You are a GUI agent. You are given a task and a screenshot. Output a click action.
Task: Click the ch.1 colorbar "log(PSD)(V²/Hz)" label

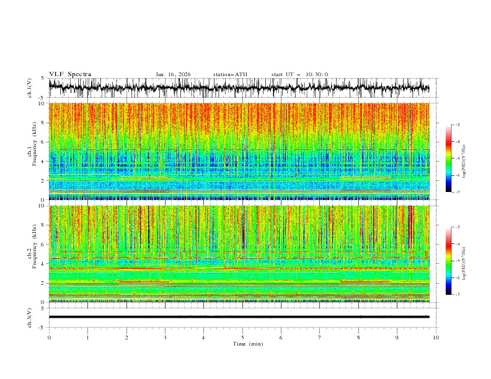click(x=465, y=162)
